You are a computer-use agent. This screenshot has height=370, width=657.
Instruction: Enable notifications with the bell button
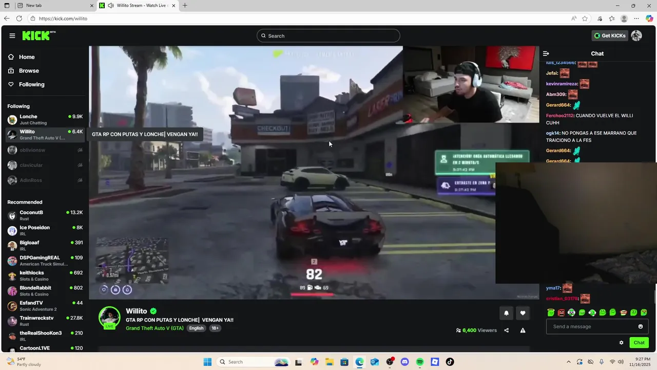(x=506, y=313)
